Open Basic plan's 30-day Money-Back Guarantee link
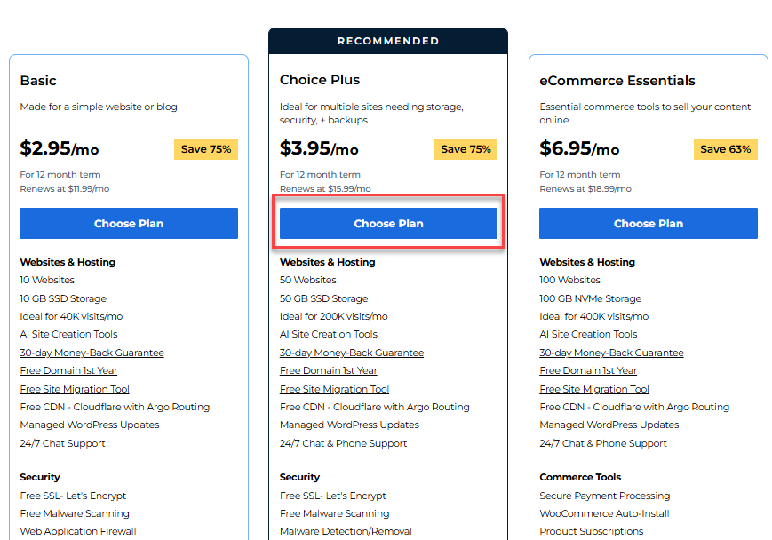 point(92,353)
